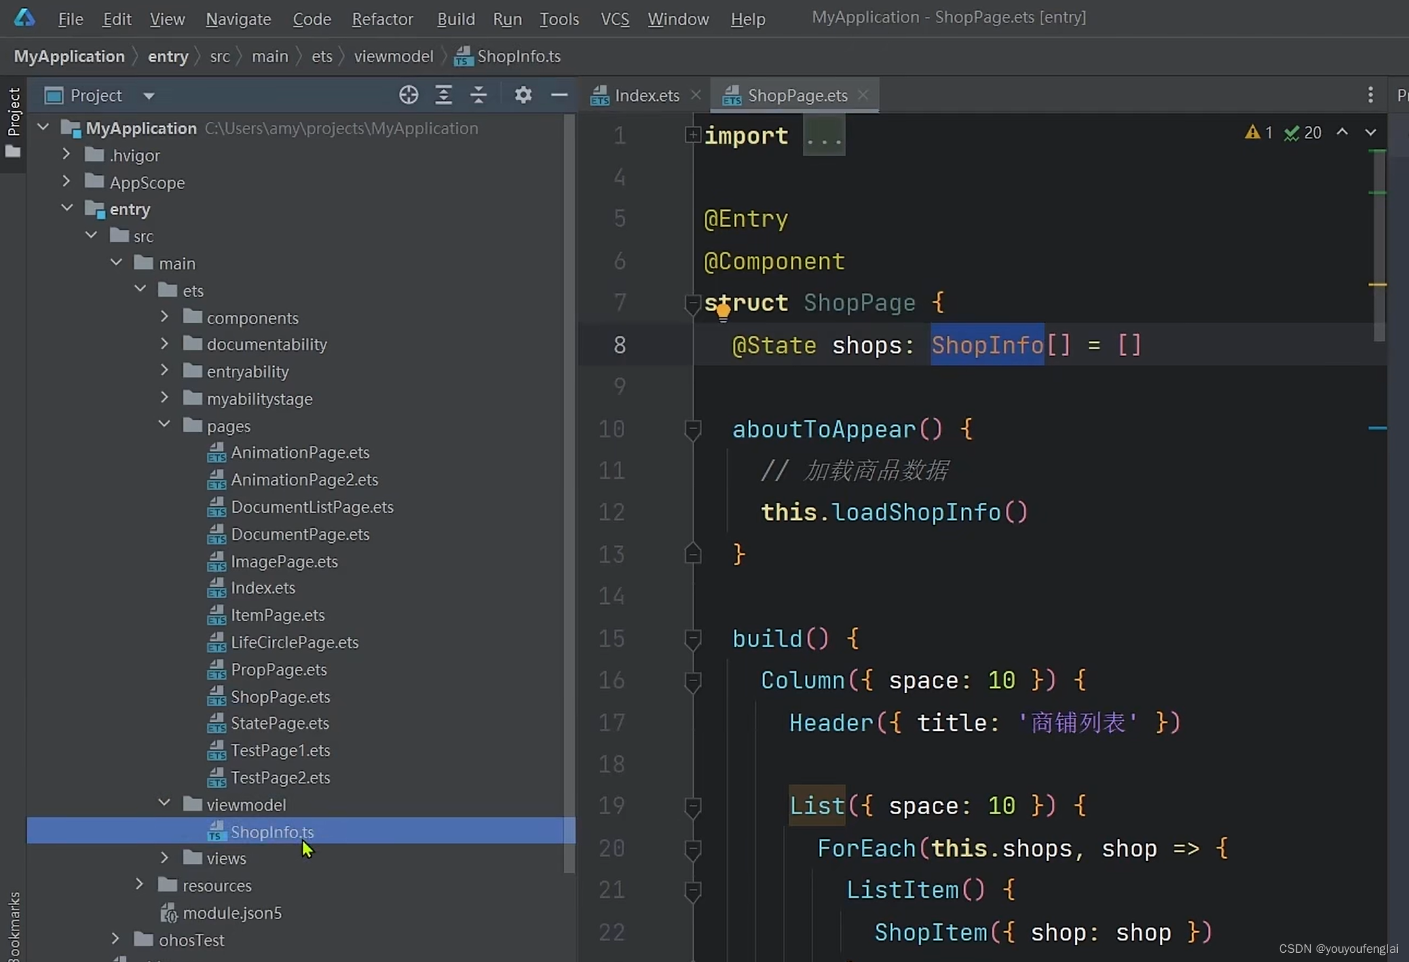Select DocumentListPage.ets in the tree
This screenshot has width=1409, height=962.
[312, 507]
